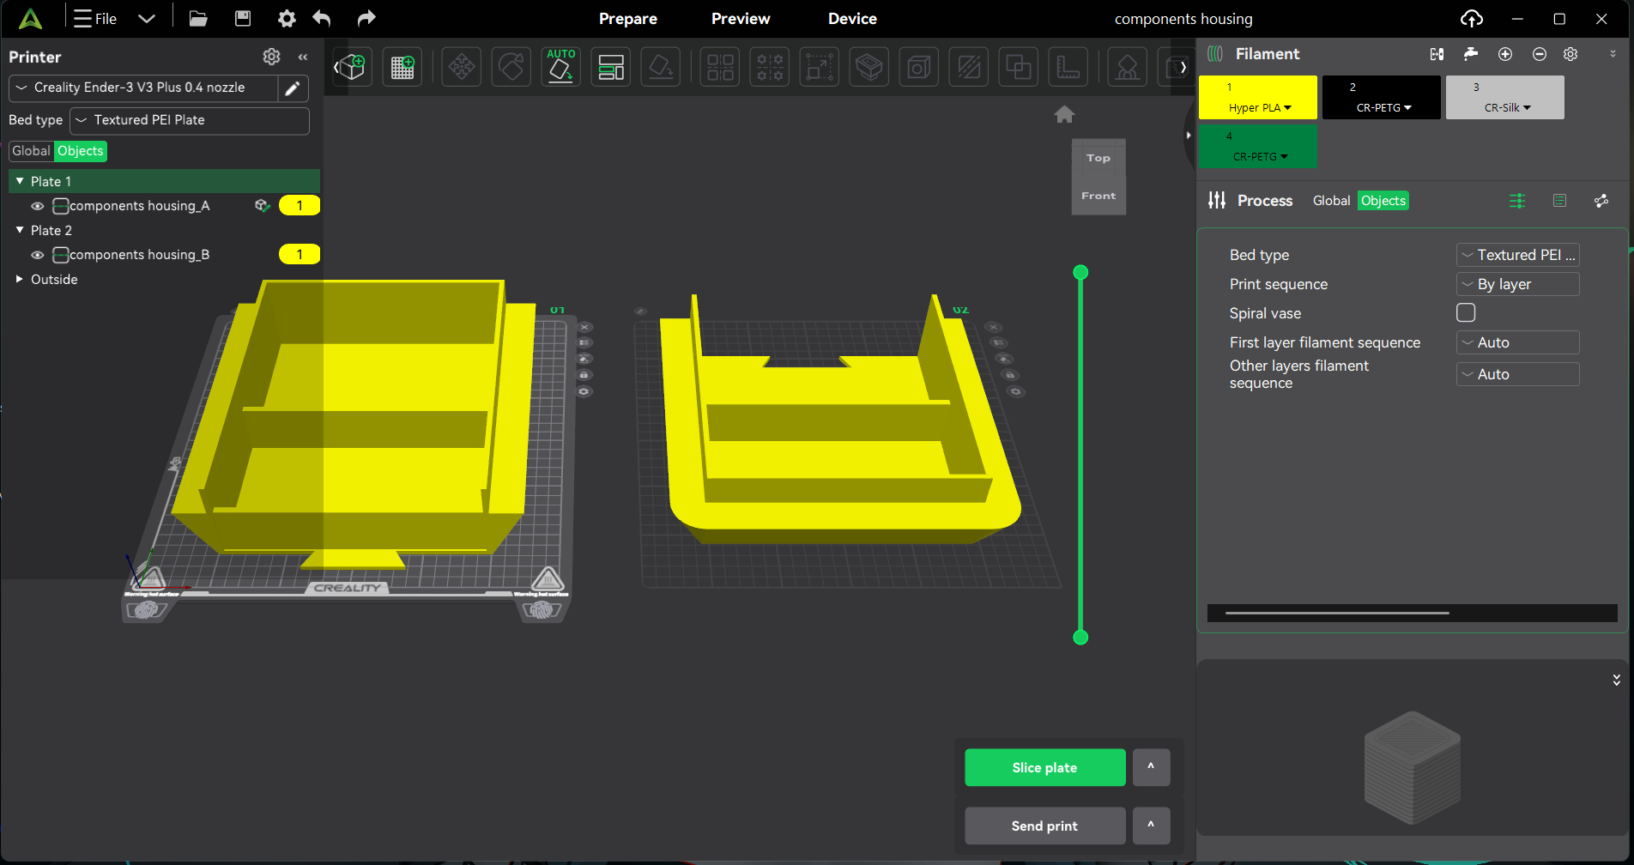Switch Process panel to Objects mode
The width and height of the screenshot is (1634, 865).
(1383, 201)
